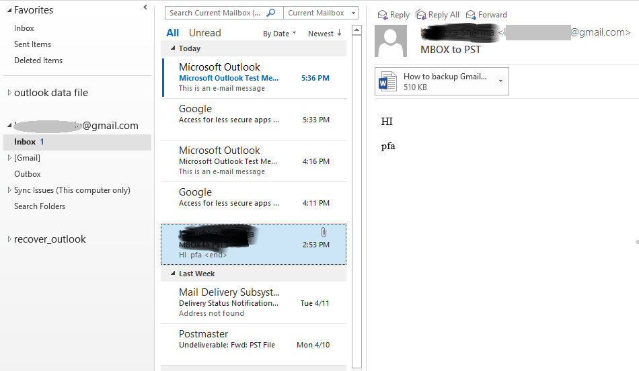Collapse the folder pane with chevron
The height and width of the screenshot is (371, 639).
coord(145,7)
